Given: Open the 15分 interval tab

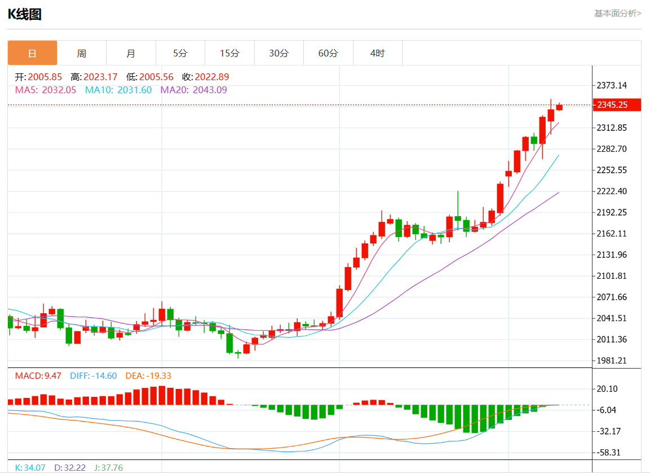Looking at the screenshot, I should pyautogui.click(x=229, y=53).
